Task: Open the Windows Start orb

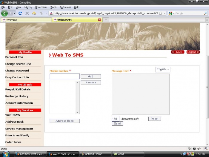Action: pos(6,154)
